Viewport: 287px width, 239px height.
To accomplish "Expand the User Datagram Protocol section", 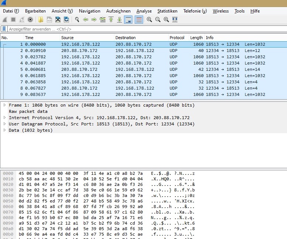I will [x=4, y=124].
